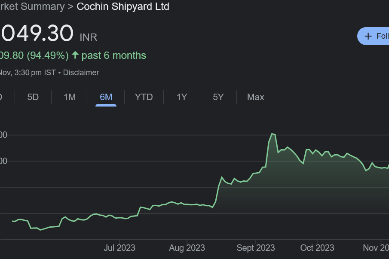Click the chart's highest peak in September
This screenshot has width=389, height=259.
tap(272, 134)
